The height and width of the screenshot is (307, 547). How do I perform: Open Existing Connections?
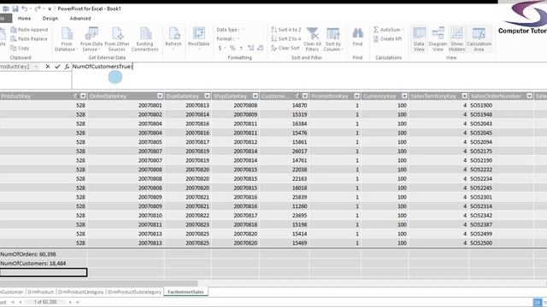tap(145, 39)
